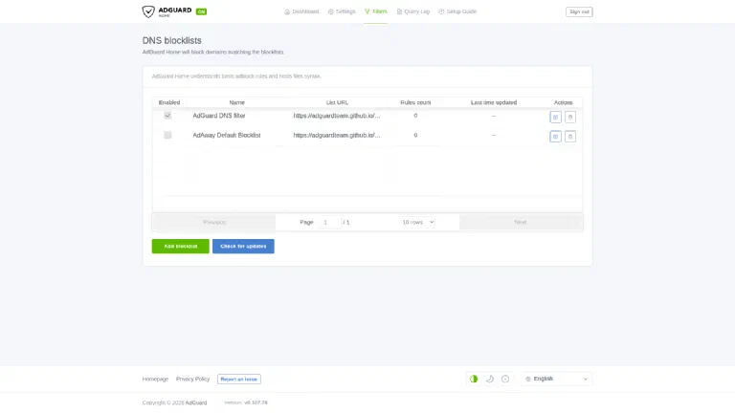Open the Setup Guide tab
735x413 pixels.
[457, 11]
